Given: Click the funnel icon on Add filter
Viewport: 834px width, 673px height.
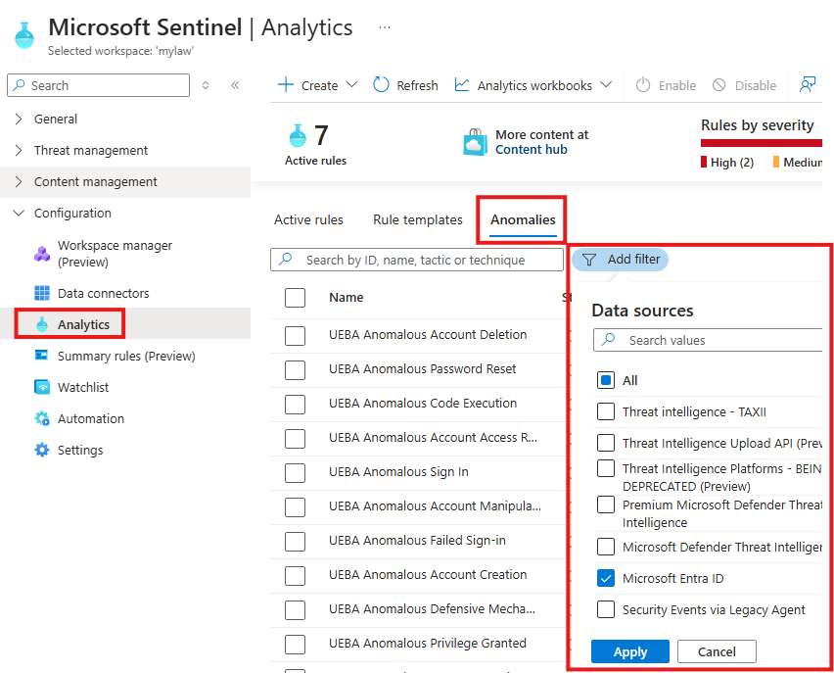Looking at the screenshot, I should coord(589,260).
